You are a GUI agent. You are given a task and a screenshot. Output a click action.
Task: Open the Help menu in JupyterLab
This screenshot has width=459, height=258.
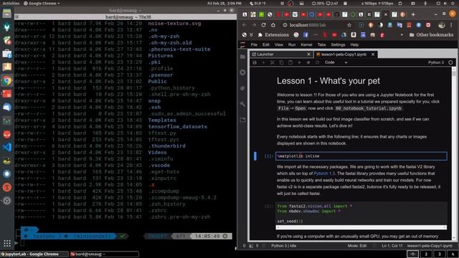point(354,44)
